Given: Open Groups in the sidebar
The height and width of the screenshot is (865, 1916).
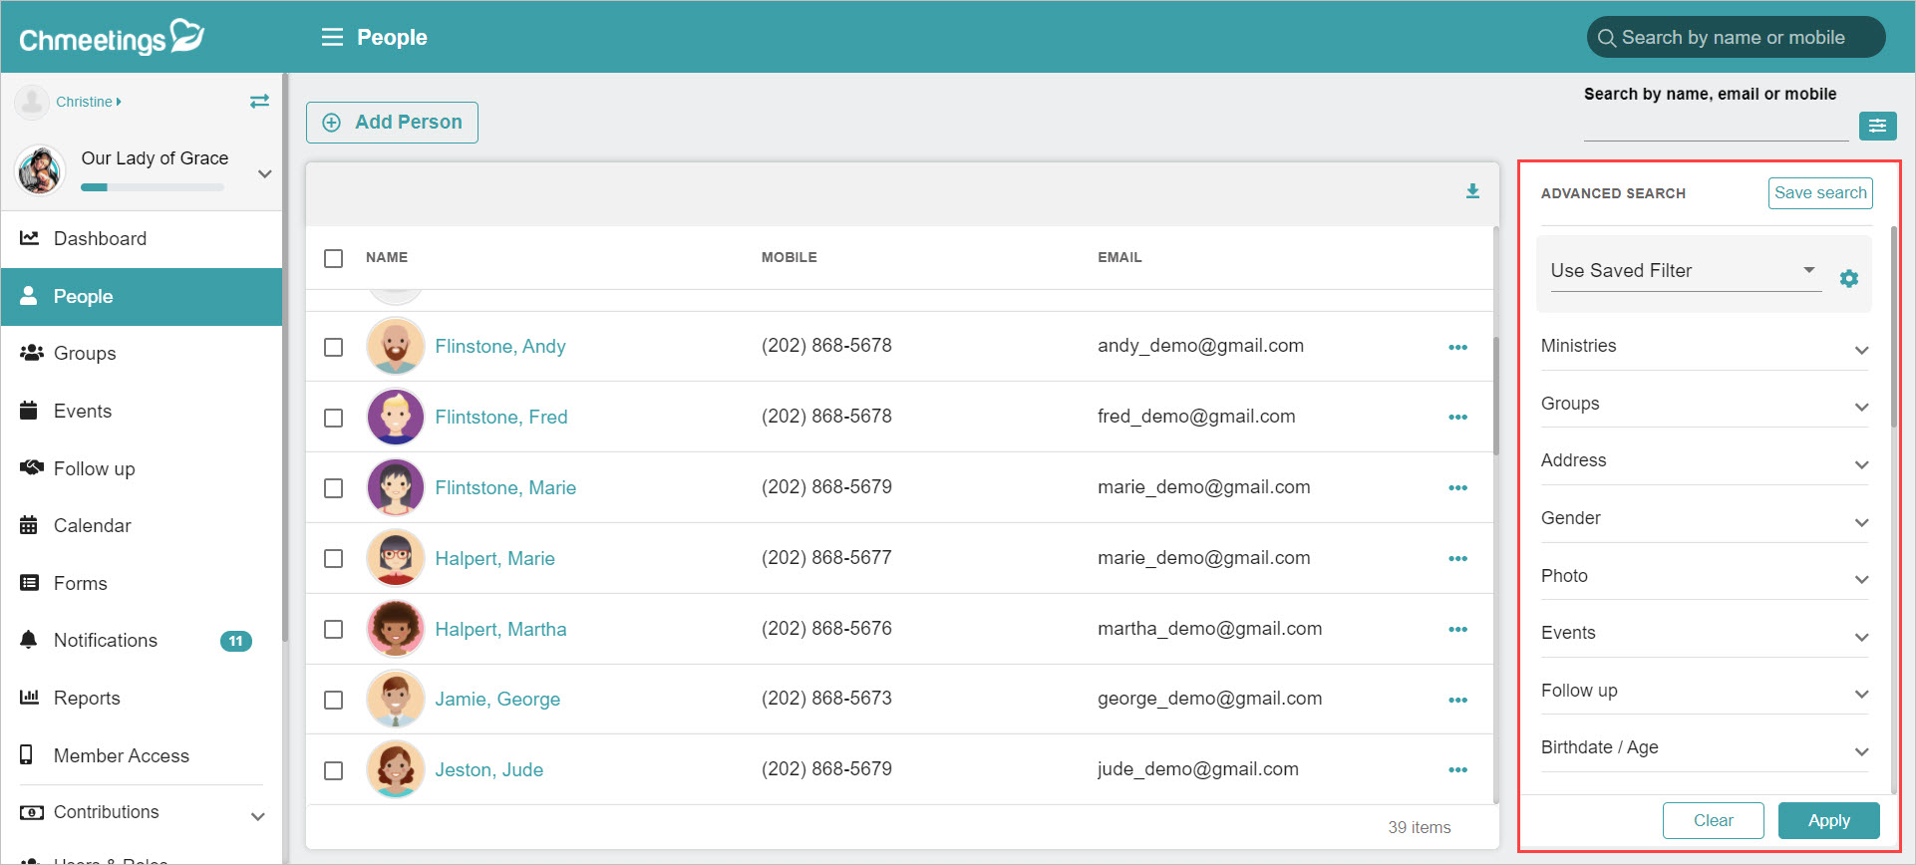Looking at the screenshot, I should 142,353.
